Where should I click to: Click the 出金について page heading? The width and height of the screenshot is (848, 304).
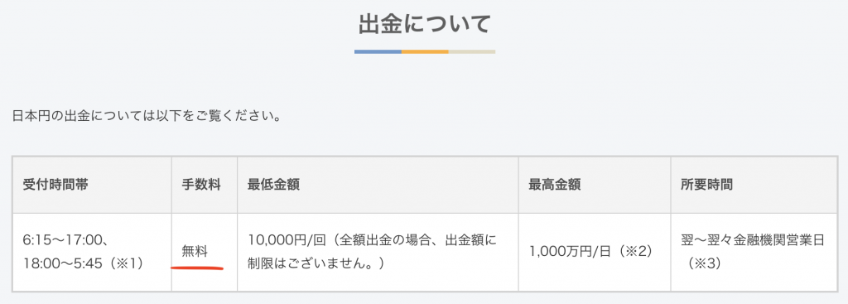pyautogui.click(x=425, y=25)
